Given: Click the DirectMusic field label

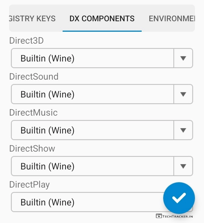Looking at the screenshot, I should (33, 112).
